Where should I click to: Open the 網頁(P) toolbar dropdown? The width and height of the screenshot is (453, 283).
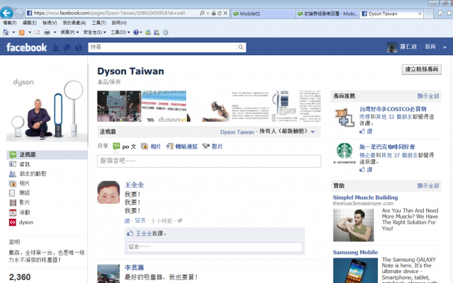69,33
